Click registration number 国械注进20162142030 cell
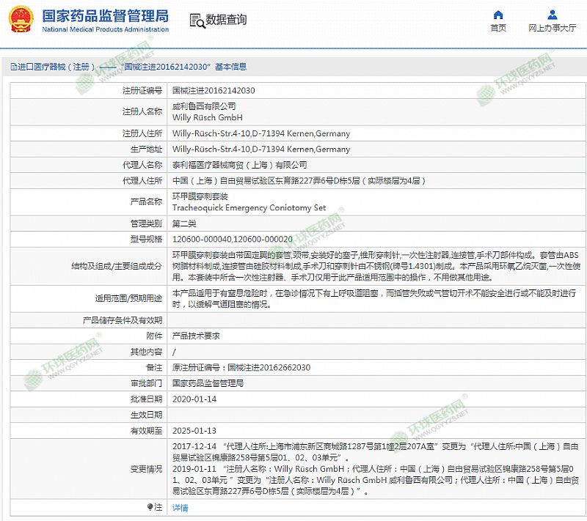The width and height of the screenshot is (587, 521). [x=214, y=91]
